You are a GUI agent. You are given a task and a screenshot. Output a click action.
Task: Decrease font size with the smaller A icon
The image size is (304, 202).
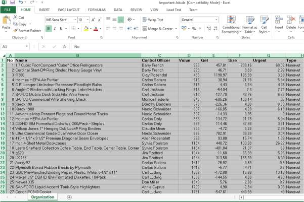pos(100,20)
